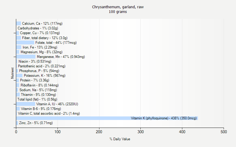Select the Protein 7% label
236x147 pixels.
coord(35,80)
